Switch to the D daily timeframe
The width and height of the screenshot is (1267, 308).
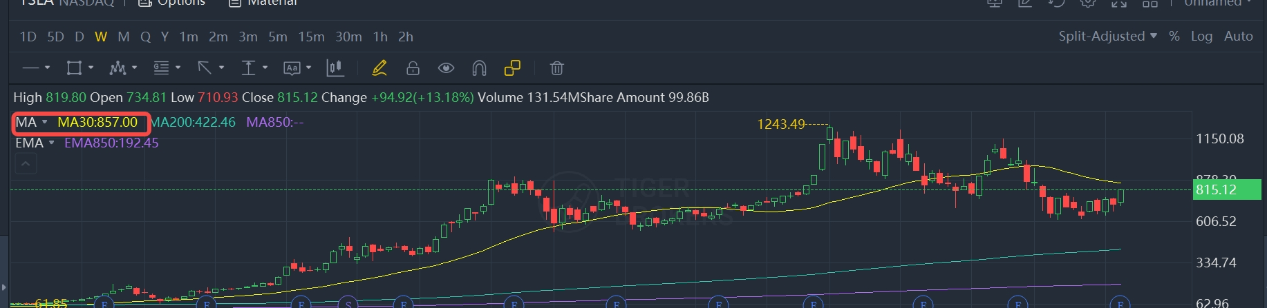pyautogui.click(x=79, y=37)
